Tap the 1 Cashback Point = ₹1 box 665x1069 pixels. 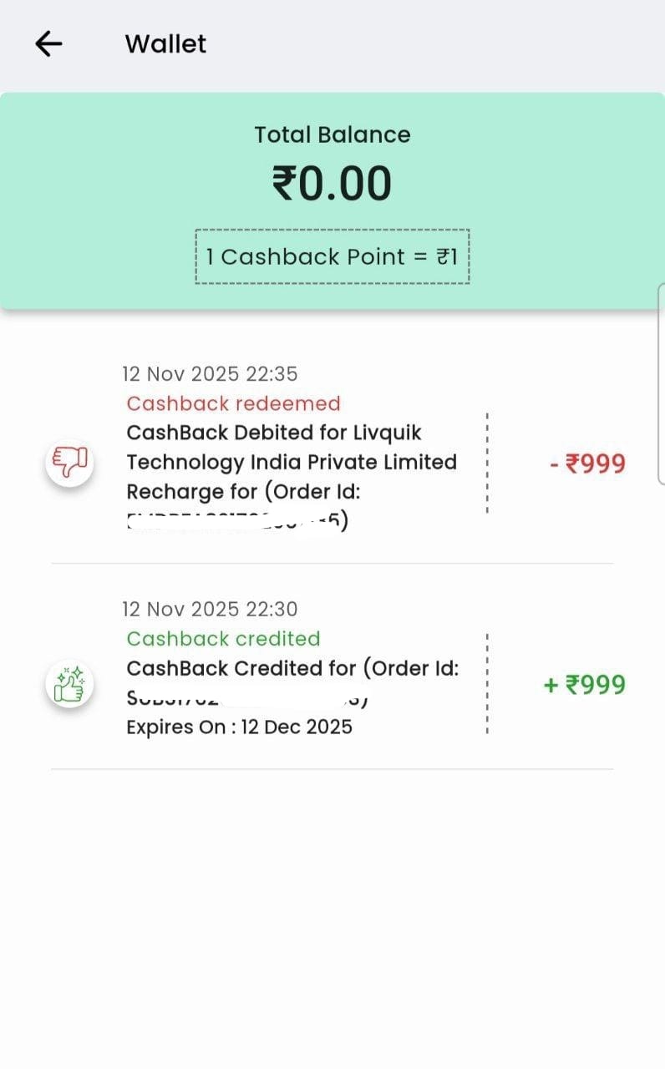(x=332, y=256)
